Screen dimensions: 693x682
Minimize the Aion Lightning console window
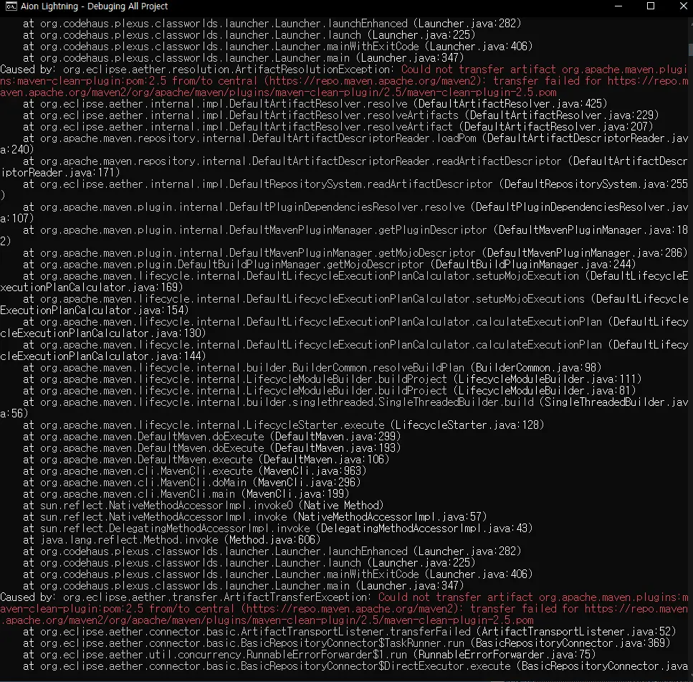(x=618, y=6)
